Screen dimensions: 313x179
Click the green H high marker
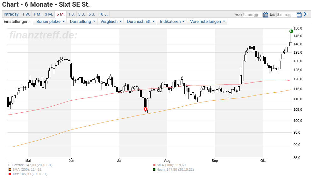[x=291, y=31]
